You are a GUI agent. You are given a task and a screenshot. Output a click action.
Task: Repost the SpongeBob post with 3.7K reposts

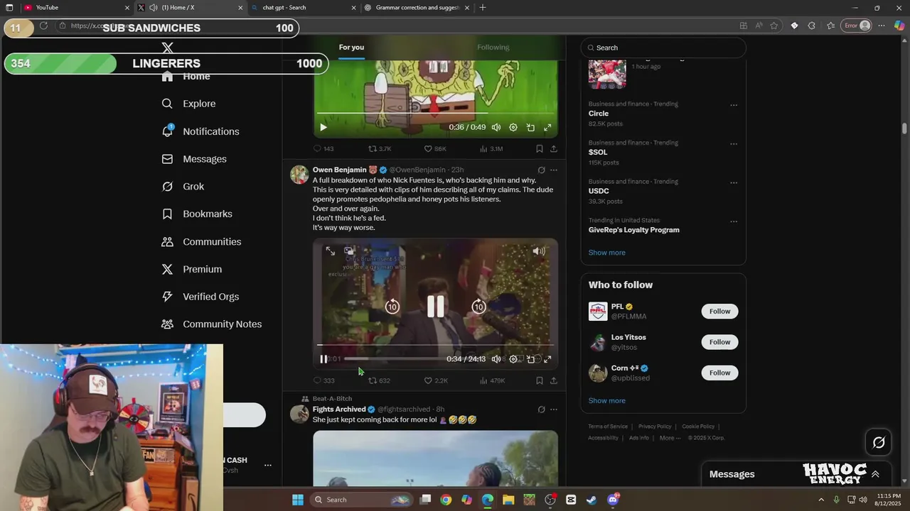coord(380,149)
